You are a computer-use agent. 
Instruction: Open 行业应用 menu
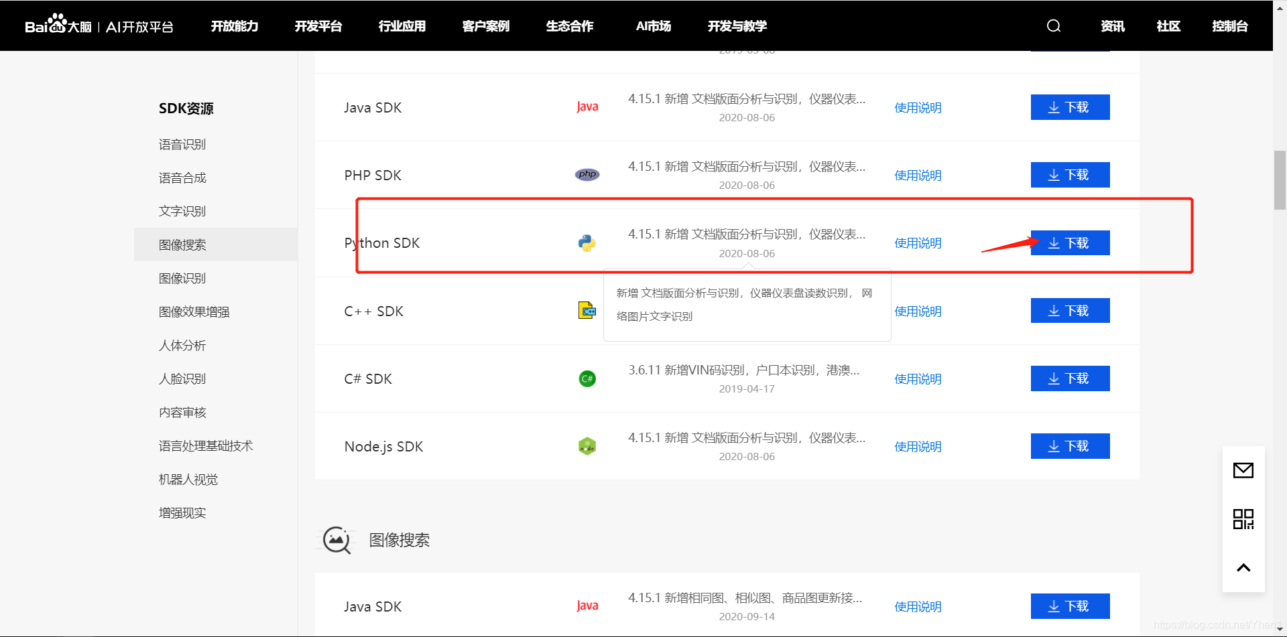(402, 26)
